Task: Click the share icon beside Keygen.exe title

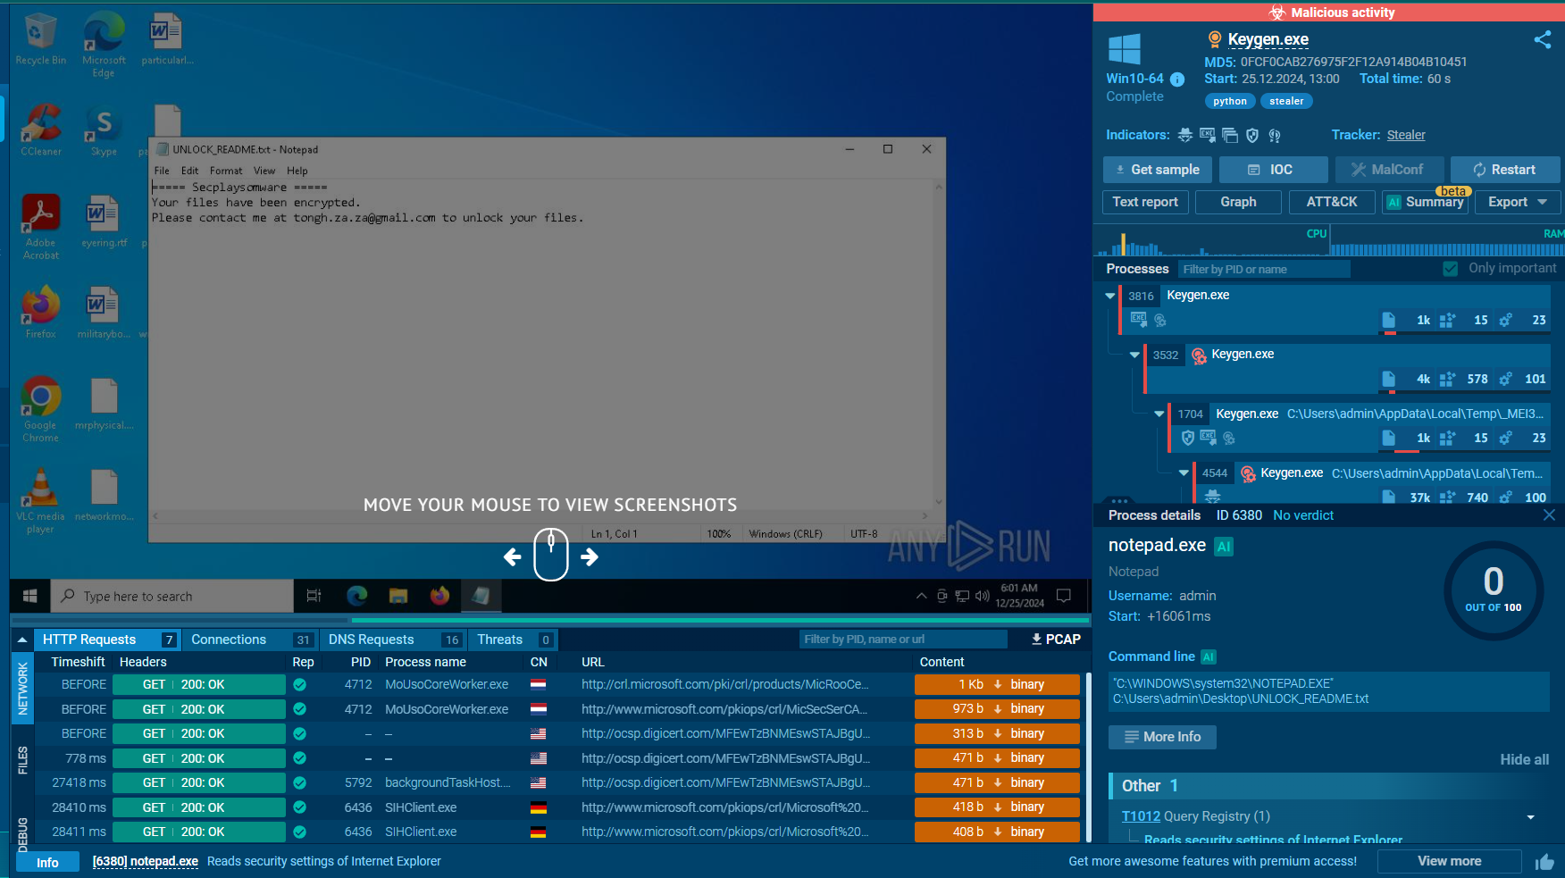Action: [x=1542, y=39]
